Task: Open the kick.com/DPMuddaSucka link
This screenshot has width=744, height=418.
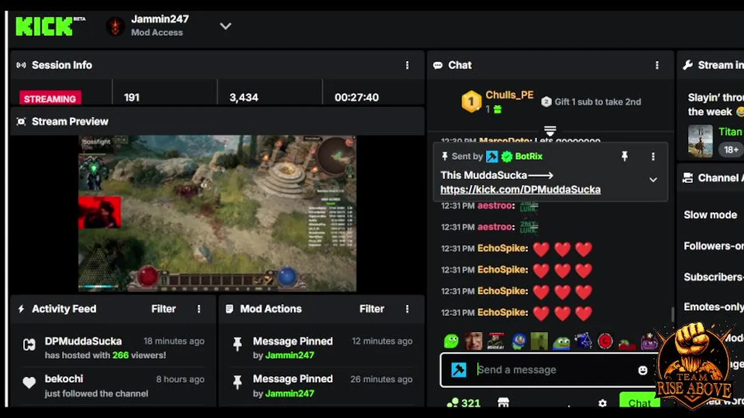Action: tap(520, 189)
